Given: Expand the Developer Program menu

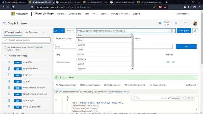Looking at the screenshot, I should tap(121, 14).
